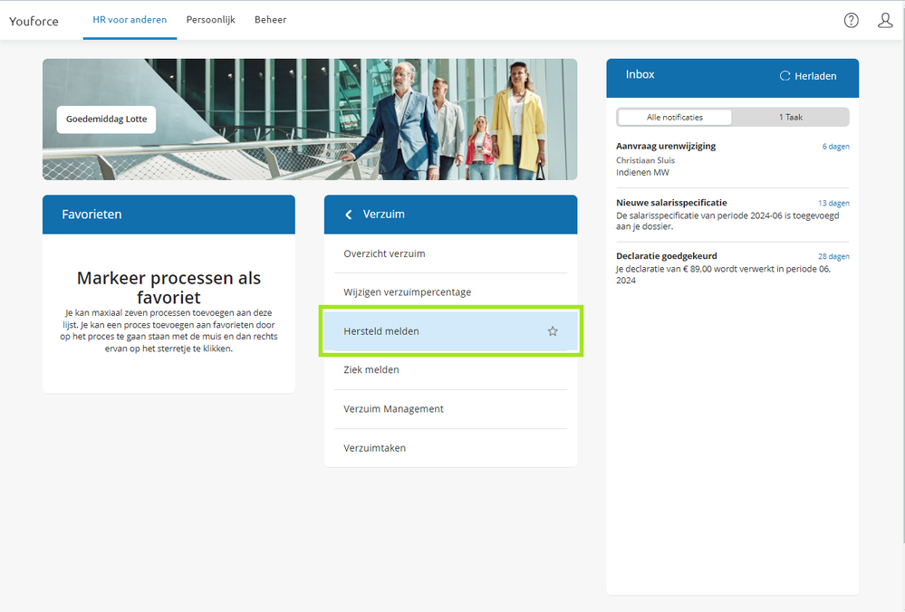Viewport: 905px width, 612px height.
Task: Click the Goedemiddag Lotte greeting
Action: (x=106, y=120)
